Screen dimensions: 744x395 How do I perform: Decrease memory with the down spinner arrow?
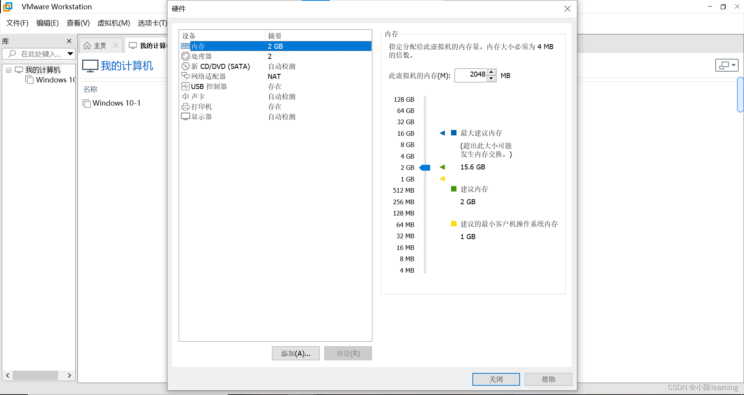(x=491, y=78)
